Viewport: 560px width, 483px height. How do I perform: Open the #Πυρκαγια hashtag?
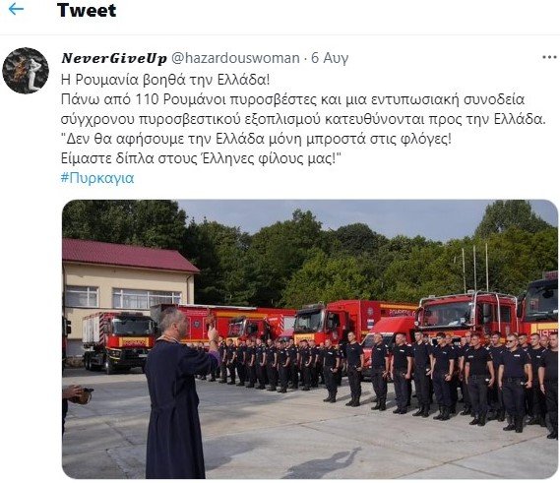click(97, 178)
